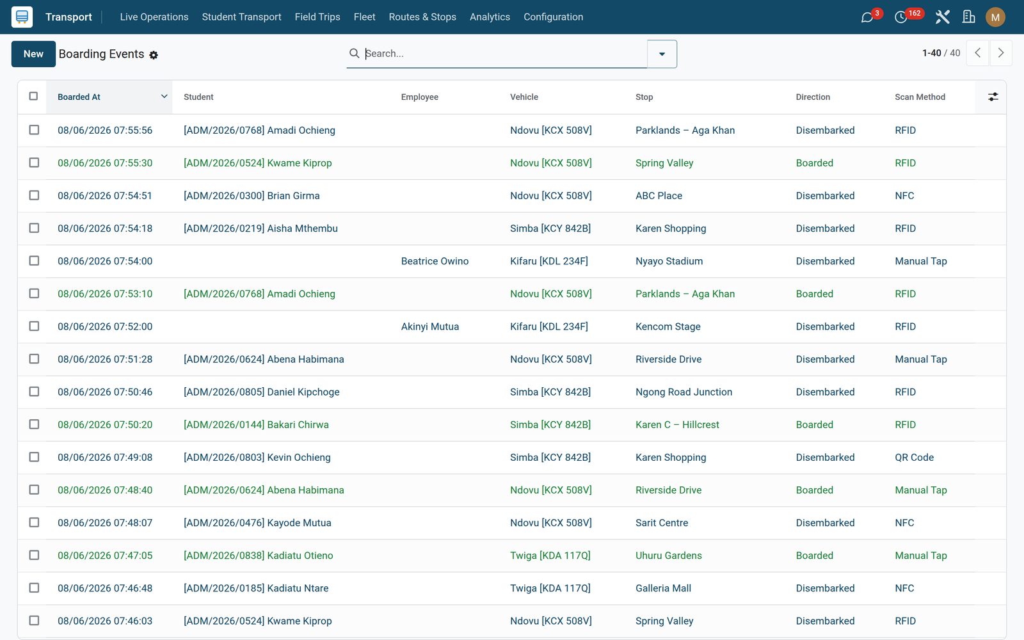
Task: Click the search magnifier icon
Action: click(x=354, y=53)
